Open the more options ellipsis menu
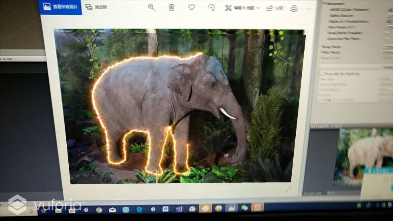Viewport: 393px width, 221px height. click(309, 8)
